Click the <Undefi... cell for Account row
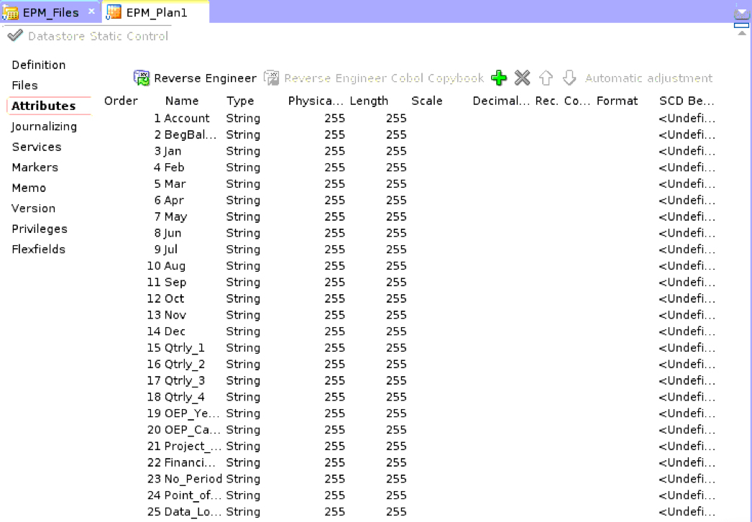 [687, 118]
